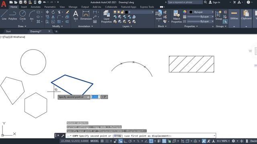Click Match Properties tool
This screenshot has height=144, width=257.
click(x=176, y=16)
